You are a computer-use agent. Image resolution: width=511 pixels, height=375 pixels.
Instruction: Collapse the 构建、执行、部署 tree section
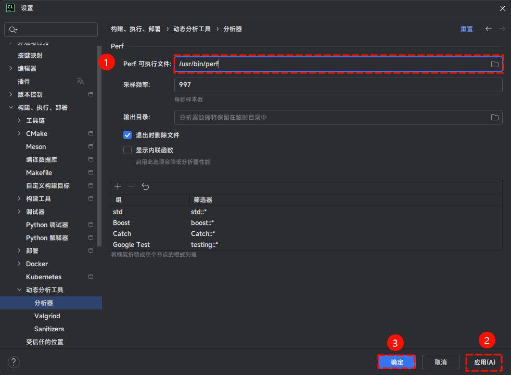click(12, 107)
